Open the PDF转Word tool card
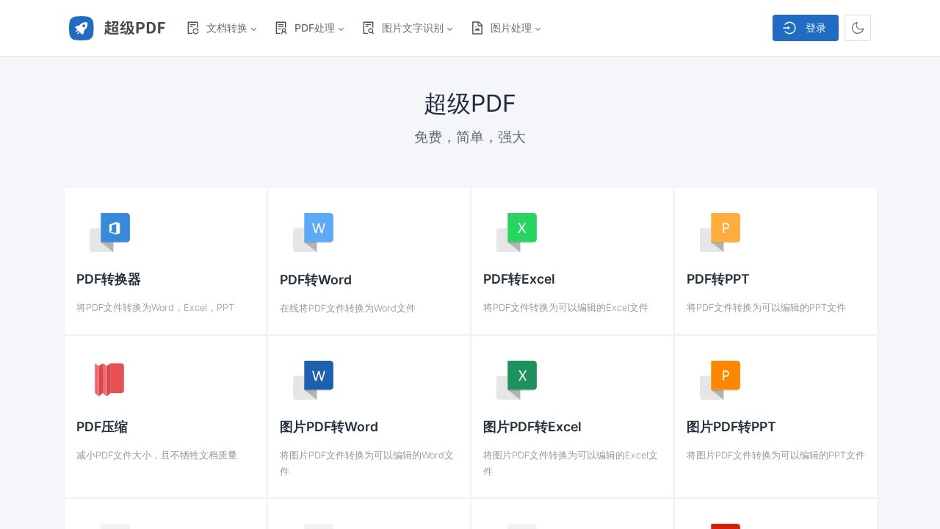940x529 pixels. [x=369, y=261]
